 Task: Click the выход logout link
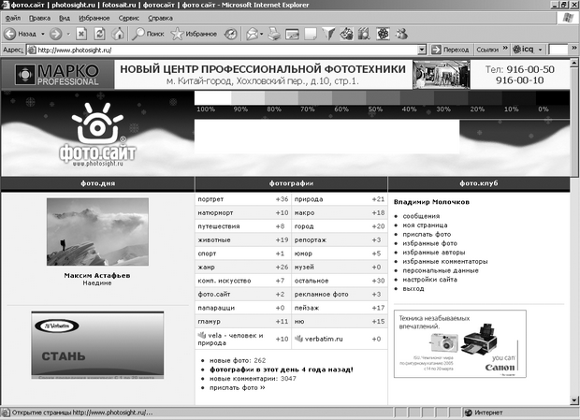coord(413,288)
